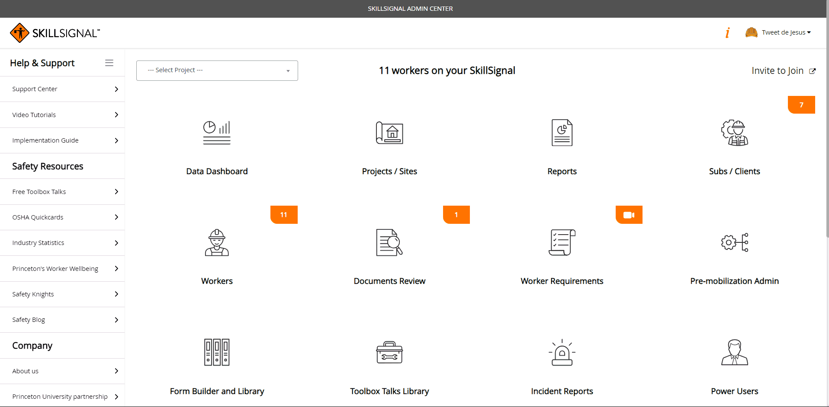The width and height of the screenshot is (829, 407).
Task: Open Princeton University partnership sidebar item
Action: coord(62,396)
